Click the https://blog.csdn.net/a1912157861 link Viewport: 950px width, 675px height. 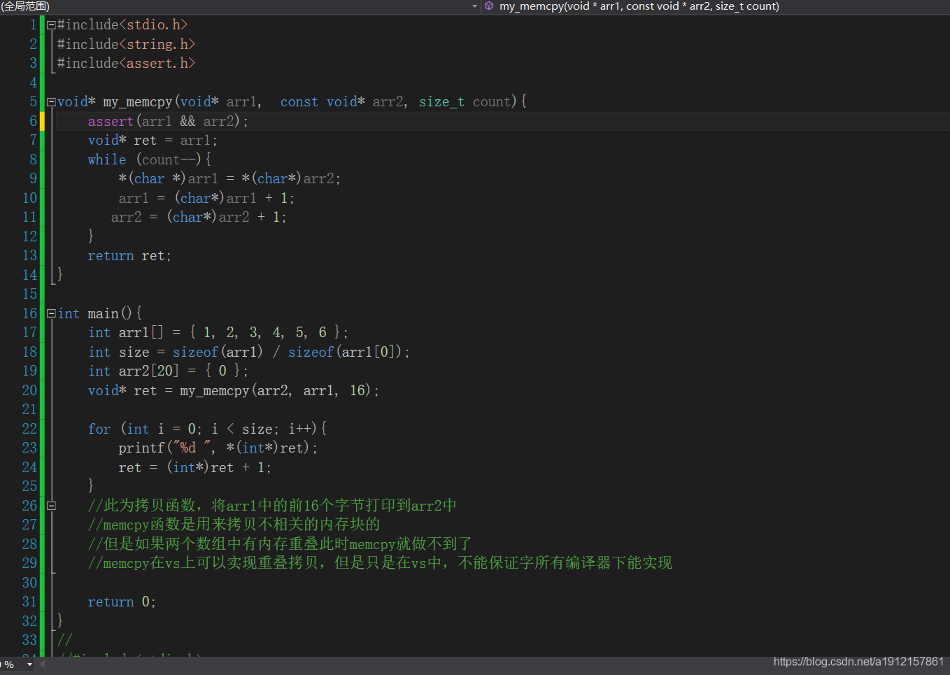[x=858, y=662]
